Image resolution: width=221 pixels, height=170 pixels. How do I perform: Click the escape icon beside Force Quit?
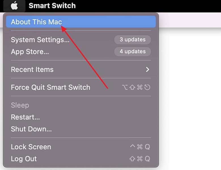point(147,87)
